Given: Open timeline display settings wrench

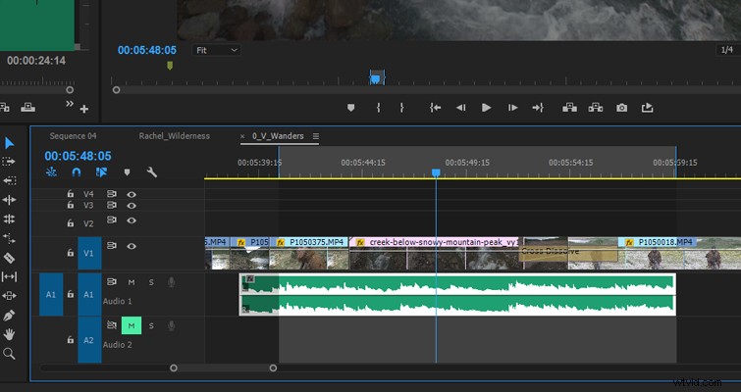Looking at the screenshot, I should click(x=152, y=172).
